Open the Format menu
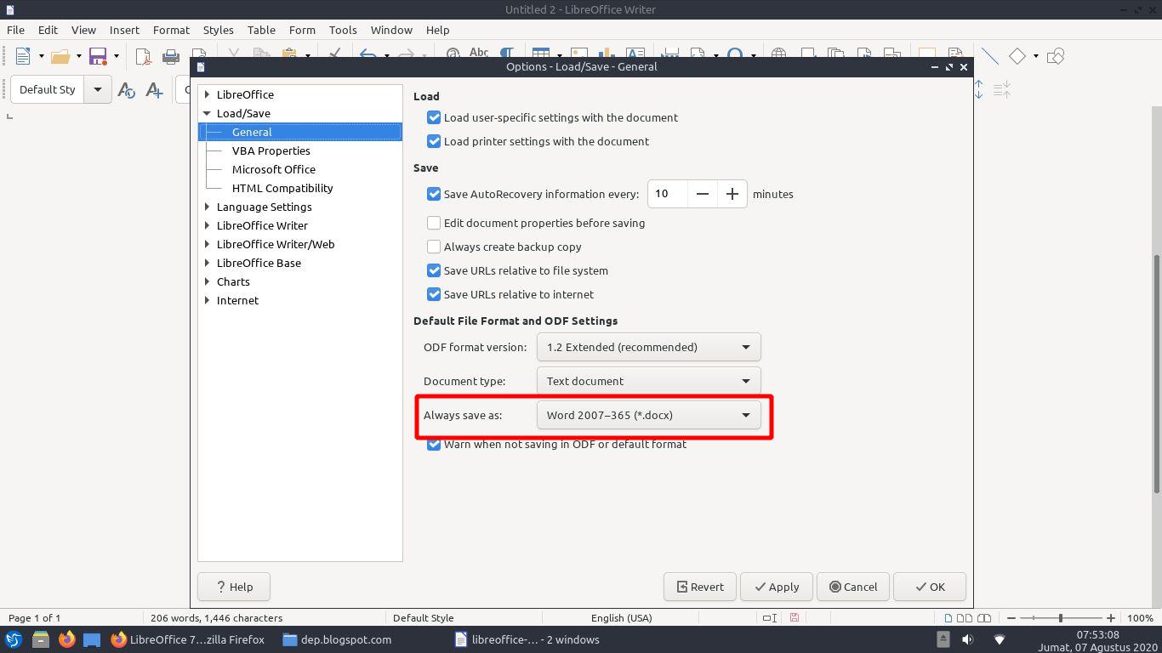 [x=171, y=30]
